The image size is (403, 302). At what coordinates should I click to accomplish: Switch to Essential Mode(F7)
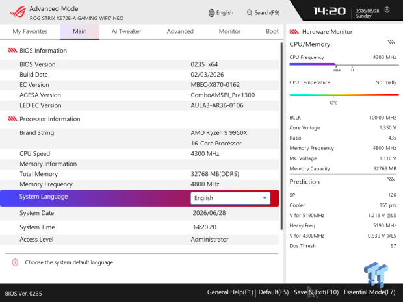(x=370, y=292)
